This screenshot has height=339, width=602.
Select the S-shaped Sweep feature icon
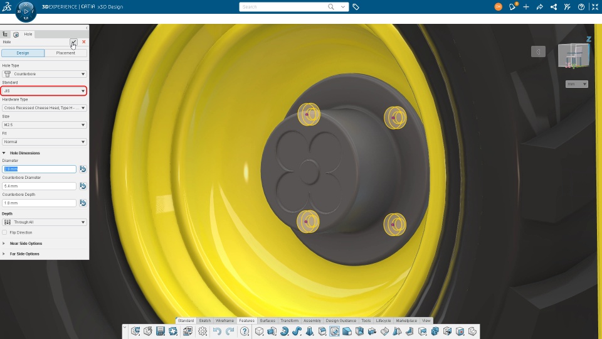pyautogui.click(x=297, y=331)
